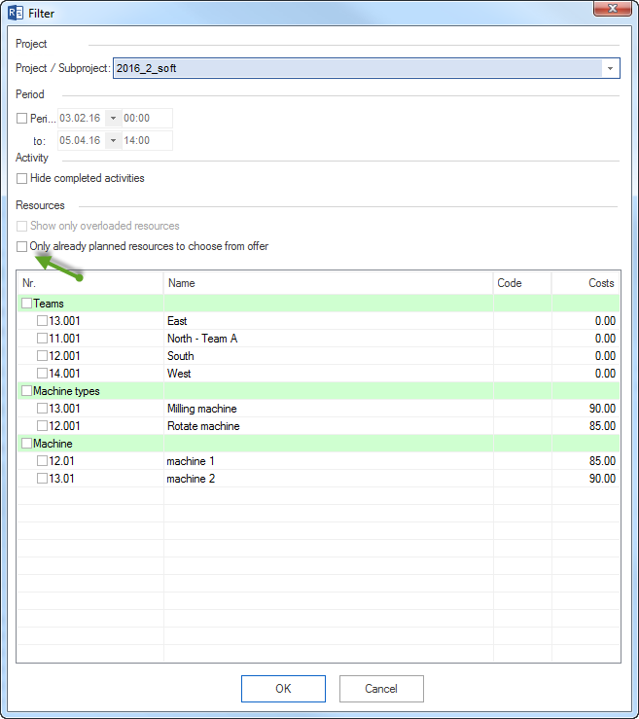Click the East cost value 0.00
This screenshot has width=639, height=719.
click(x=605, y=321)
